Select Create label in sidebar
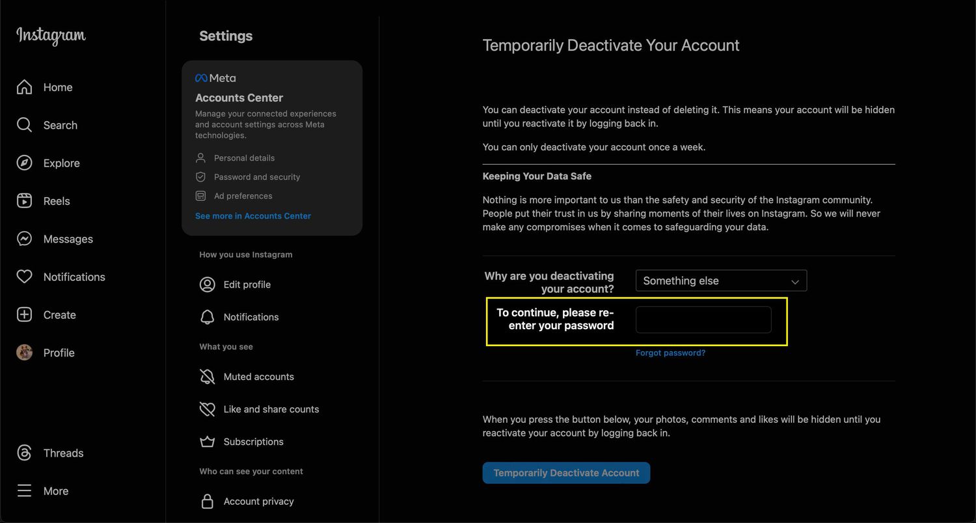The height and width of the screenshot is (523, 976). coord(60,315)
